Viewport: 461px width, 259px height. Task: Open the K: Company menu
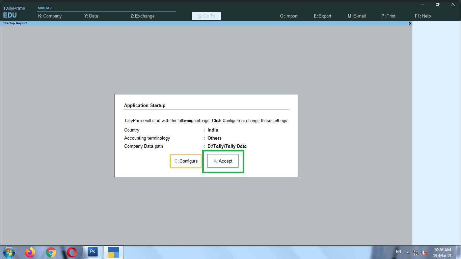click(50, 16)
